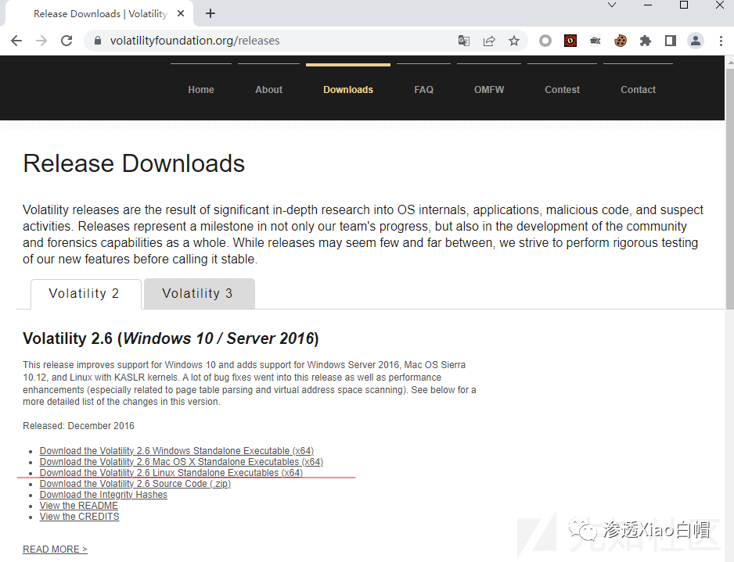Open the Contest nav item

562,89
